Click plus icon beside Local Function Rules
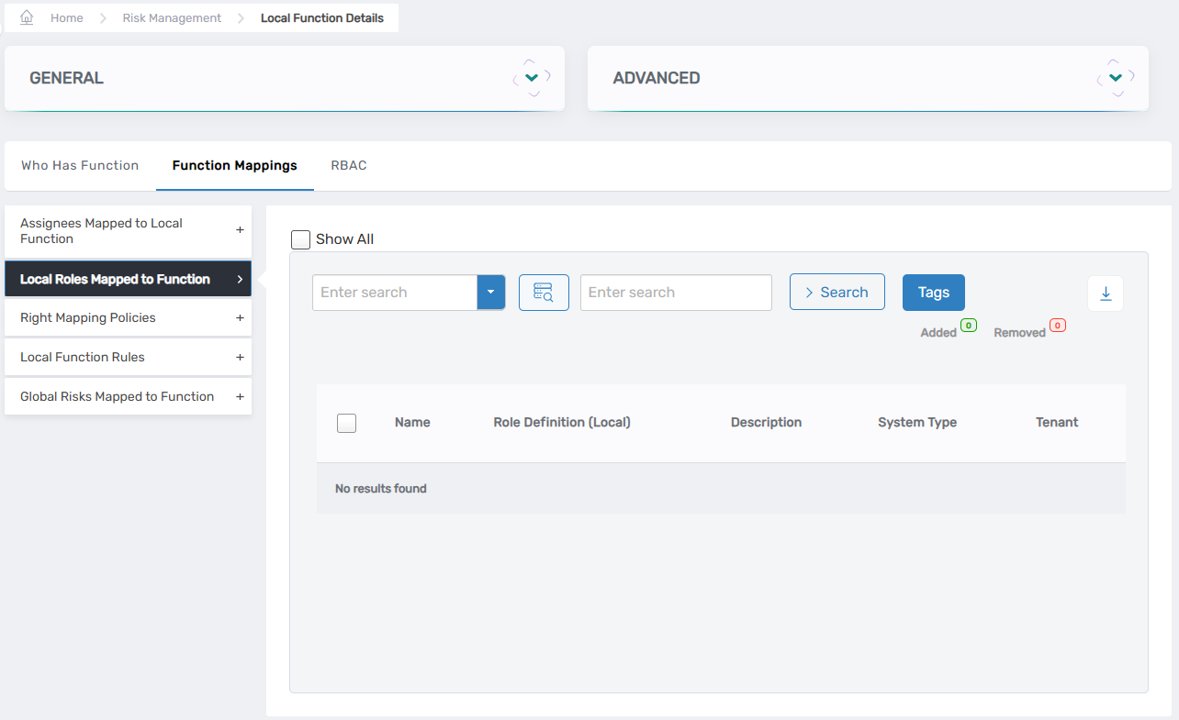The image size is (1179, 720). [240, 358]
